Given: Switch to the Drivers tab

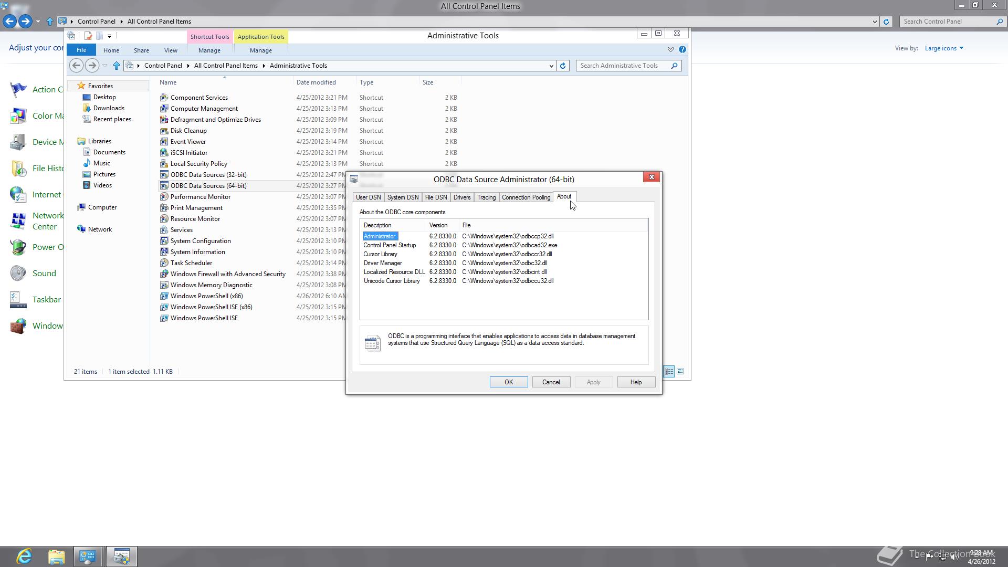Looking at the screenshot, I should tap(461, 197).
